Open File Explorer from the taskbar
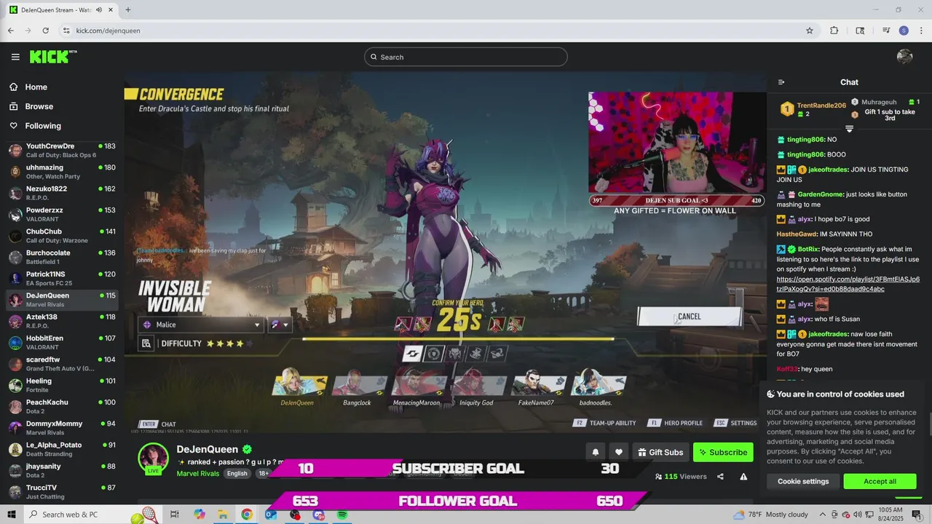This screenshot has height=524, width=932. [x=223, y=515]
